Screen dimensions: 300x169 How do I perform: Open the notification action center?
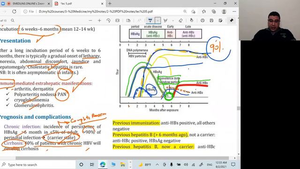[x=233, y=165]
